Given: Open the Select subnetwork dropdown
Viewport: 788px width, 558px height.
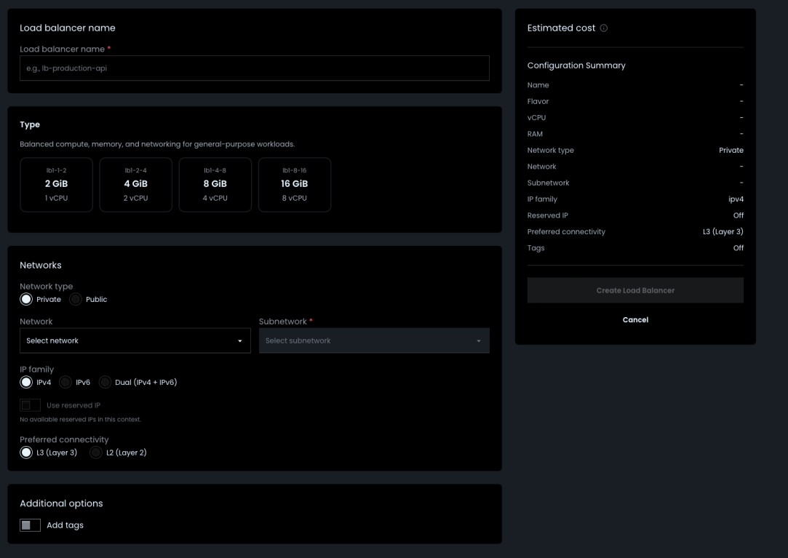Looking at the screenshot, I should (x=375, y=339).
